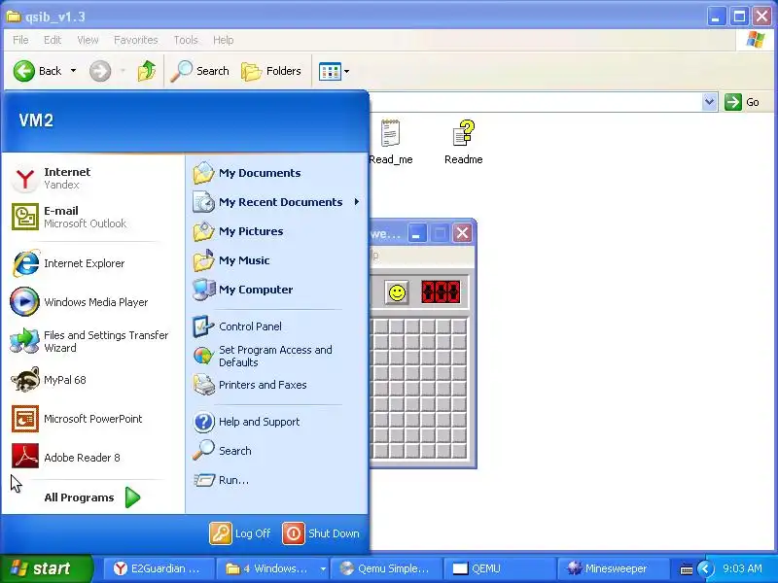Click the Shut Down button
Viewport: 778px width, 583px height.
pyautogui.click(x=321, y=533)
